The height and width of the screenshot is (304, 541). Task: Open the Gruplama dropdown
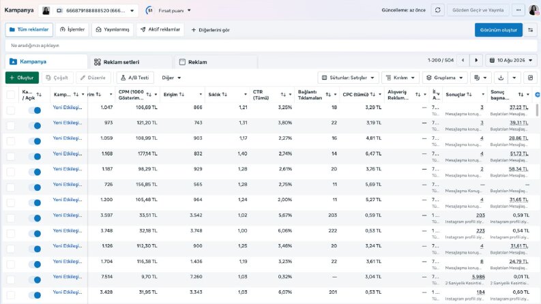pyautogui.click(x=445, y=78)
